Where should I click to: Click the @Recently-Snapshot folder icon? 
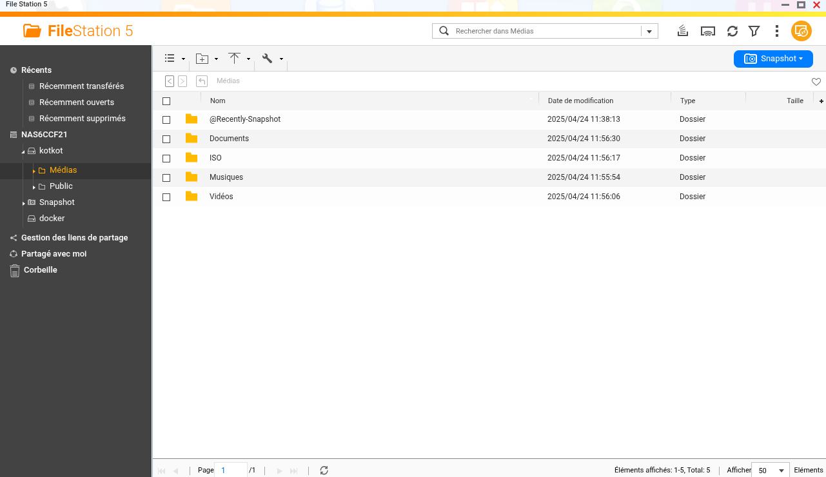pyautogui.click(x=192, y=119)
